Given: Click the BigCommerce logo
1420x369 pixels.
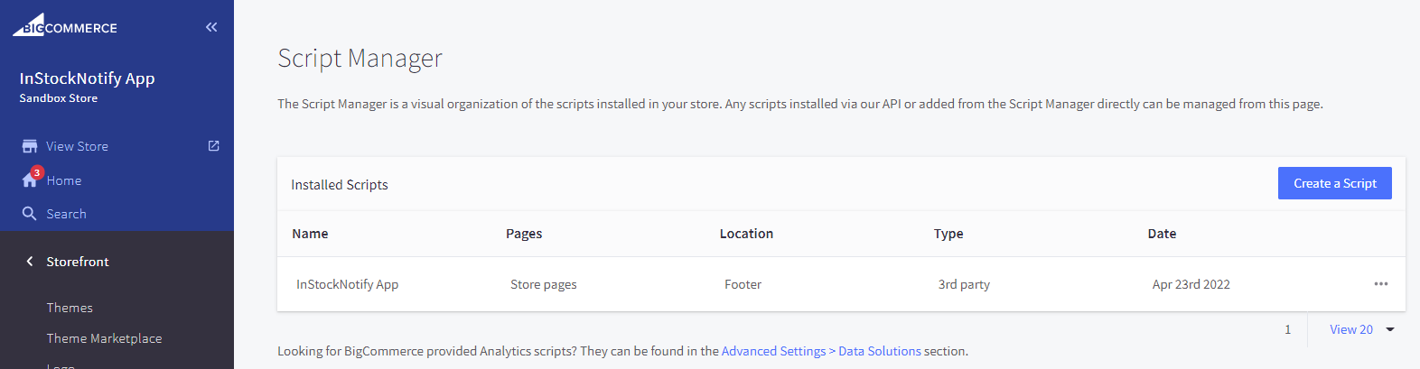Looking at the screenshot, I should coord(64,25).
